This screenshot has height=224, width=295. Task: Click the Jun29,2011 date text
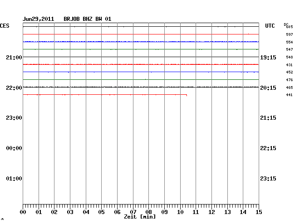[39, 19]
